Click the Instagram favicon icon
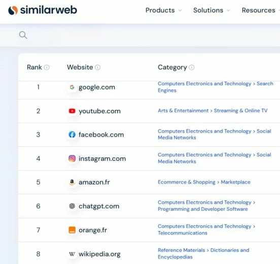The width and height of the screenshot is (280, 264). coord(72,158)
